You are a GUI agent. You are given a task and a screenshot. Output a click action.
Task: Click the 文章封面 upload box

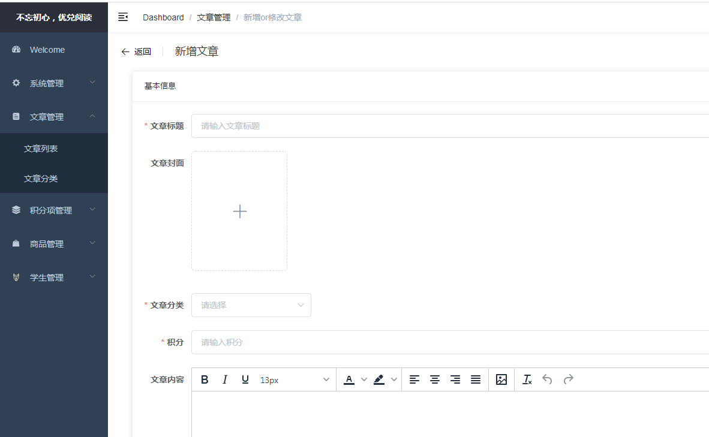click(239, 211)
